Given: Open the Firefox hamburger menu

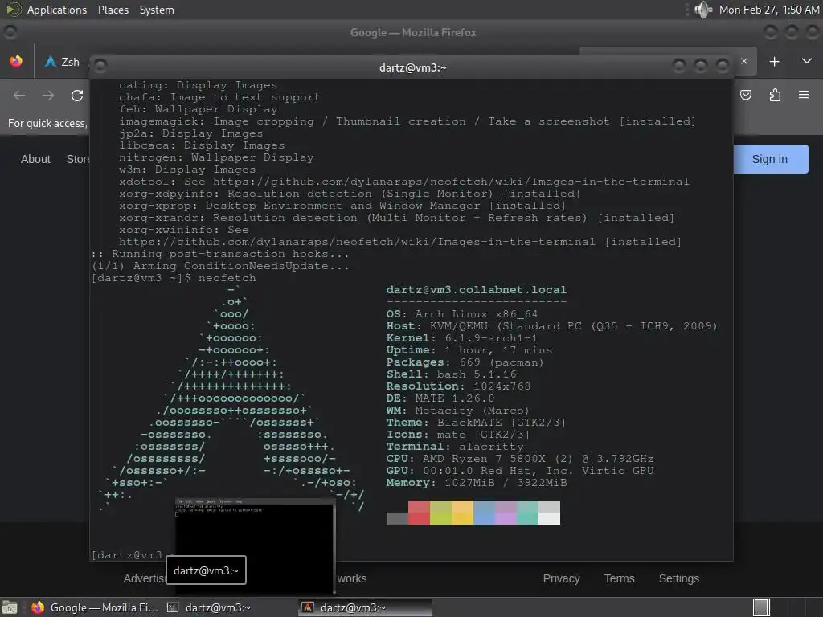Looking at the screenshot, I should click(804, 95).
